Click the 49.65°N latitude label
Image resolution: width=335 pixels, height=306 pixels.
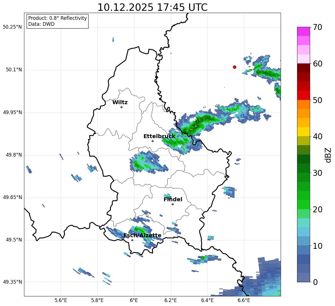[12, 197]
